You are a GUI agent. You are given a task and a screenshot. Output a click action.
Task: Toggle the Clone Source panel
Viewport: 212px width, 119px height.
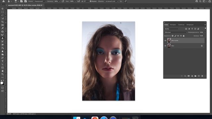pyautogui.click(x=26, y=1)
